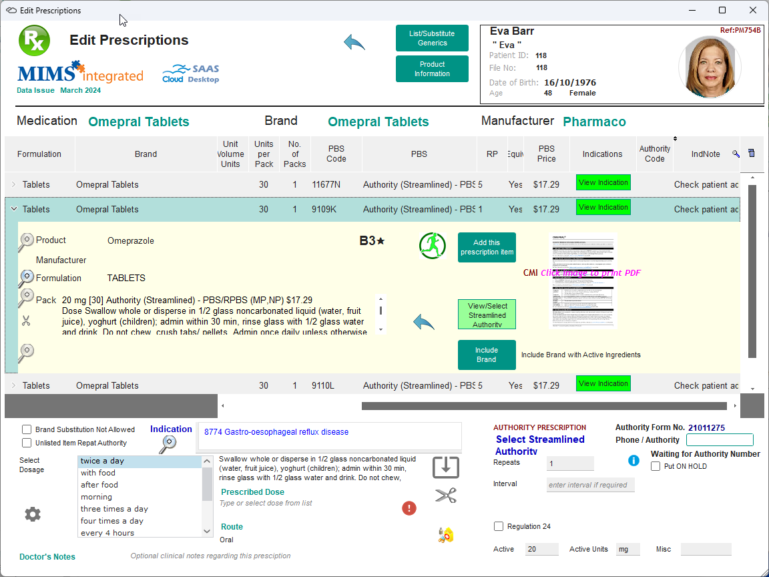Viewport: 769px width, 577px height.
Task: Click the blue info icon near Repeats
Action: pyautogui.click(x=633, y=461)
